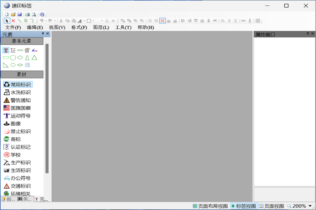
Task: Activate the arrow pointer selection tool
Action: click(x=7, y=21)
